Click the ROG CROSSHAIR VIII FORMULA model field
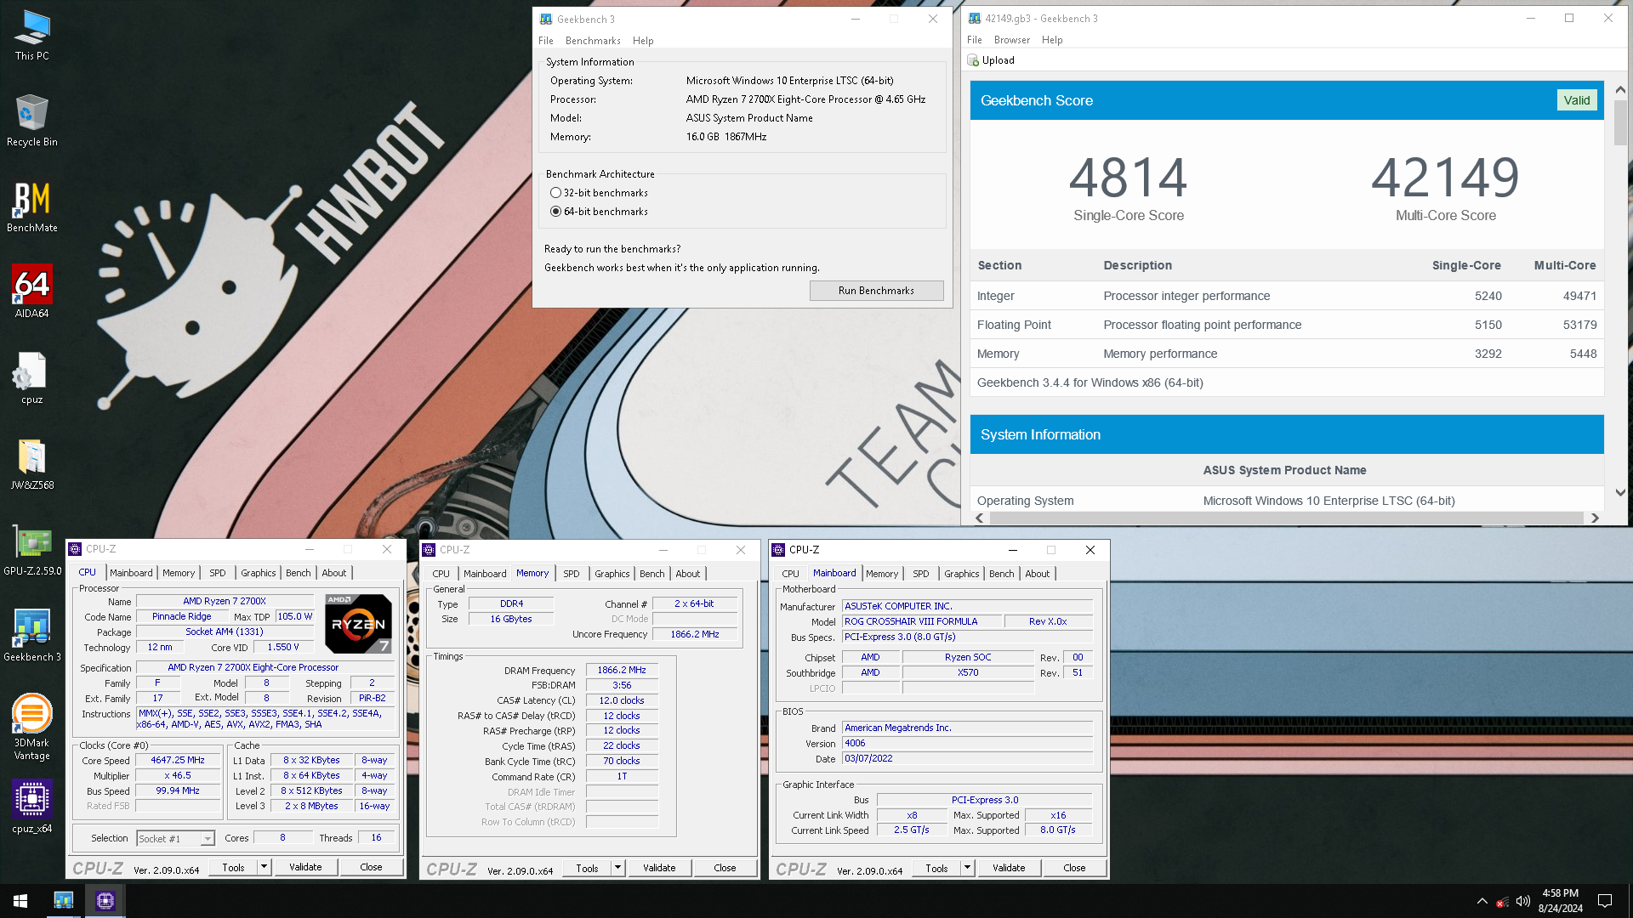The height and width of the screenshot is (918, 1633). click(x=921, y=622)
